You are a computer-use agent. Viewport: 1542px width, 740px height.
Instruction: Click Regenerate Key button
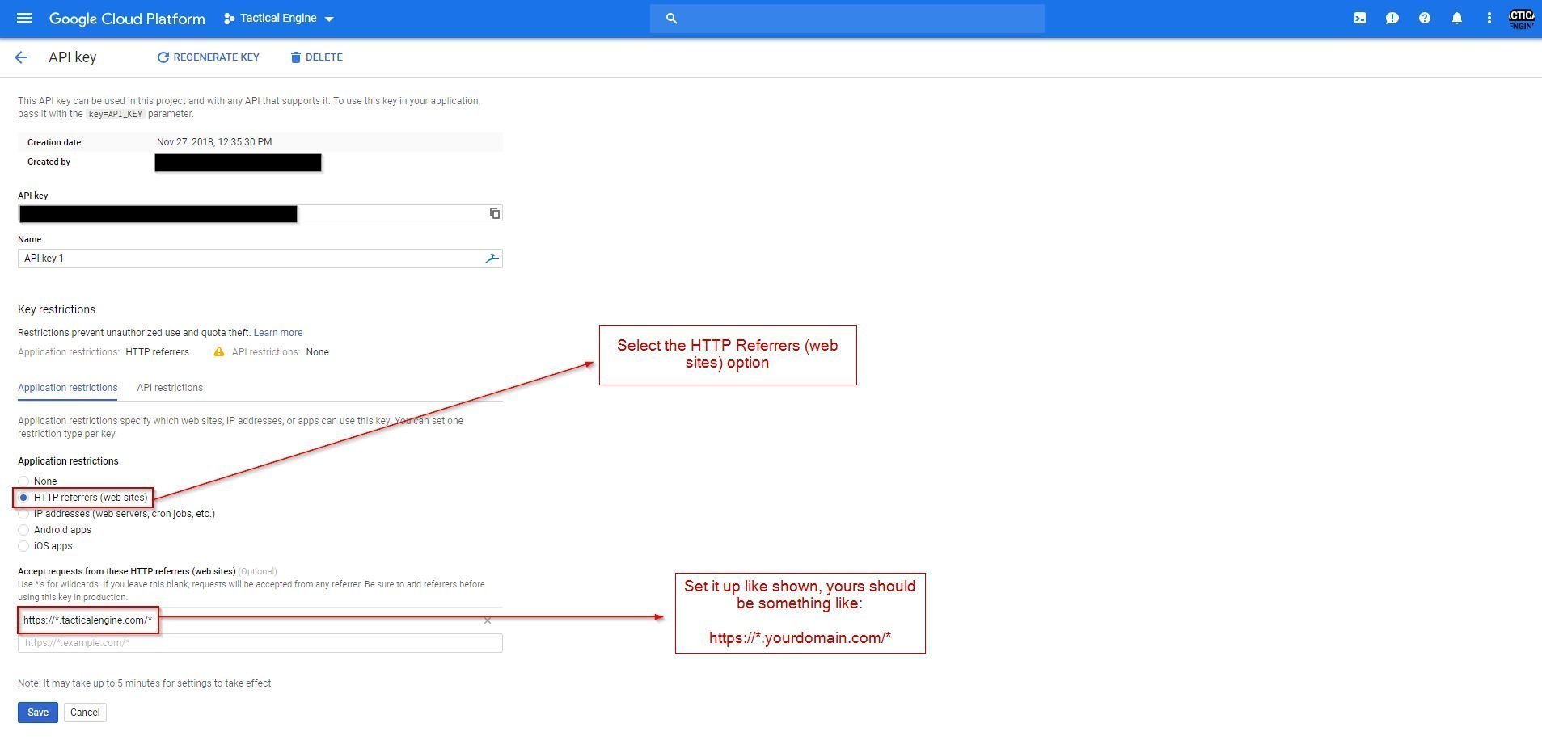pos(208,57)
